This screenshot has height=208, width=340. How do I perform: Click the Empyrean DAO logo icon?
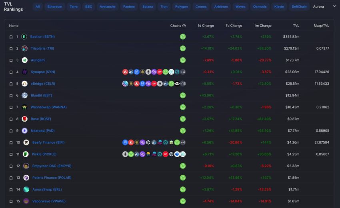point(26,166)
